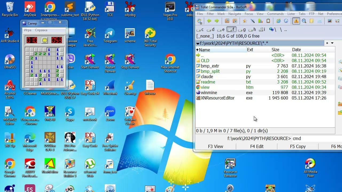Click the bar chart toolbar icon
The height and width of the screenshot is (192, 342).
pos(260,21)
